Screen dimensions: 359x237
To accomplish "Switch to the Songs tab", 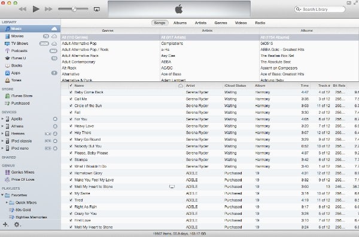I will tap(160, 23).
